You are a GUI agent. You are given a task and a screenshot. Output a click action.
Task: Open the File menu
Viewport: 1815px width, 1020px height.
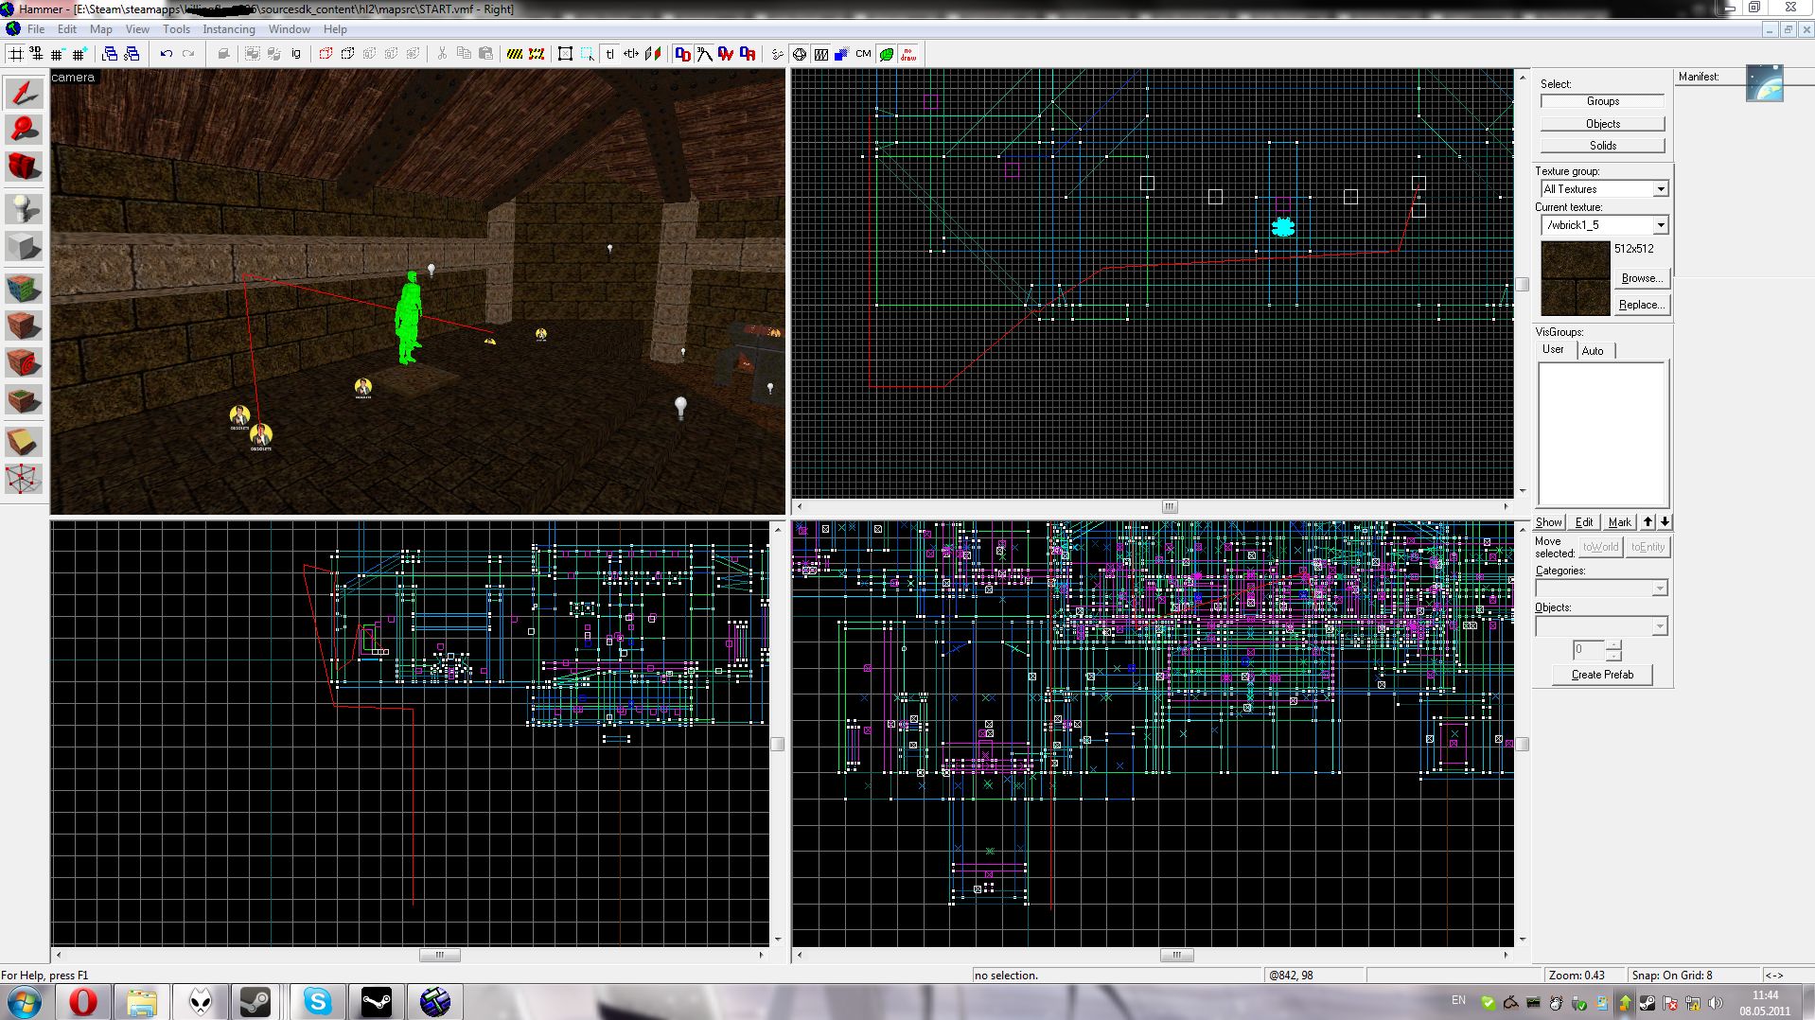pyautogui.click(x=36, y=29)
